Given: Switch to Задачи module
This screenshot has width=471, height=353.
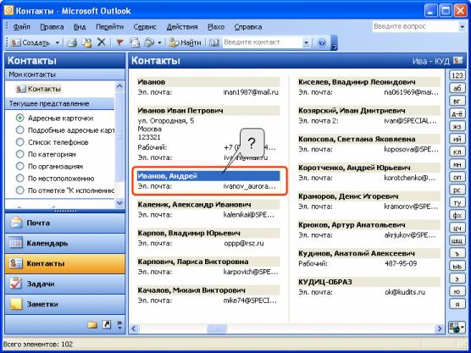Looking at the screenshot, I should point(65,284).
